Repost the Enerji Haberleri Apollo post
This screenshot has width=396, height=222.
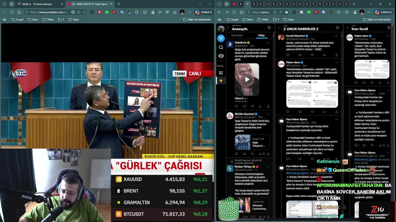tap(300, 55)
